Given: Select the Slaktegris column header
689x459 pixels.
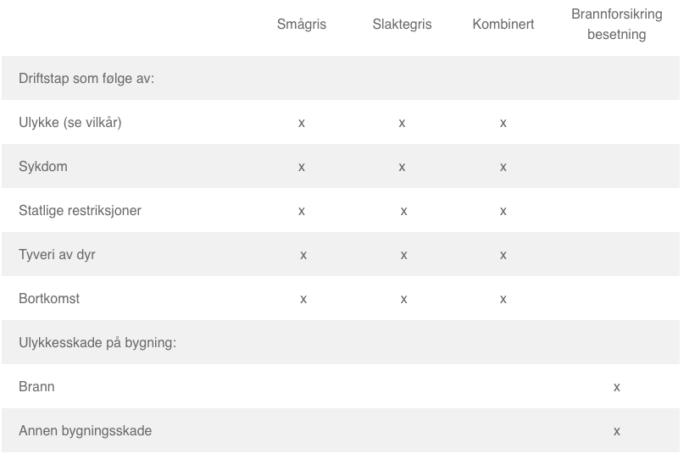Looking at the screenshot, I should click(402, 25).
